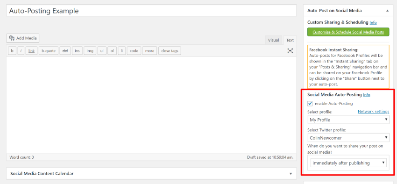This screenshot has height=184, width=397.
Task: Switch to the Visual editor tab
Action: click(x=273, y=40)
